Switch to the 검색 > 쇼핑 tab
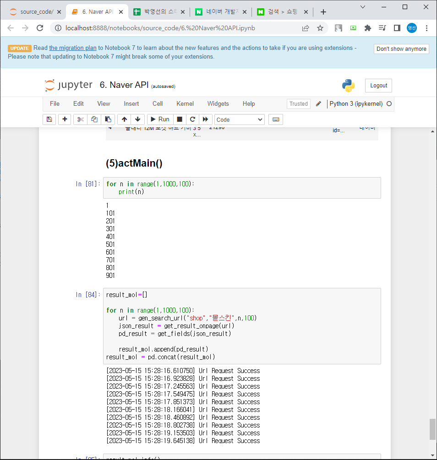437x460 pixels. (x=283, y=12)
